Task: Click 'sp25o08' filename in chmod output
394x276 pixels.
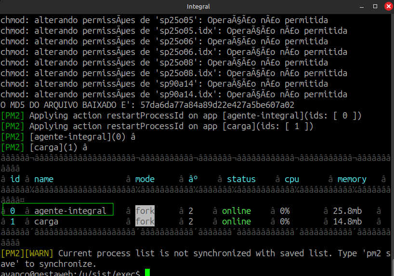Action: [176, 62]
